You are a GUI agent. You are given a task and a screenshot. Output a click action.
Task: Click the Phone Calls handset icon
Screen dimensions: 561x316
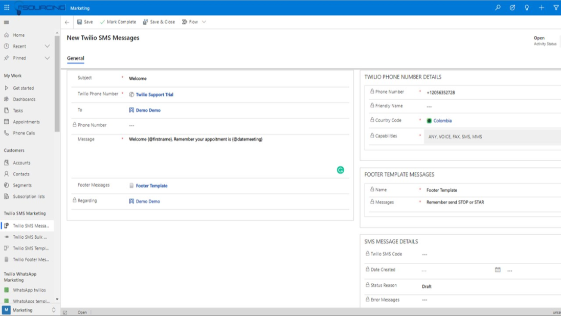[7, 133]
